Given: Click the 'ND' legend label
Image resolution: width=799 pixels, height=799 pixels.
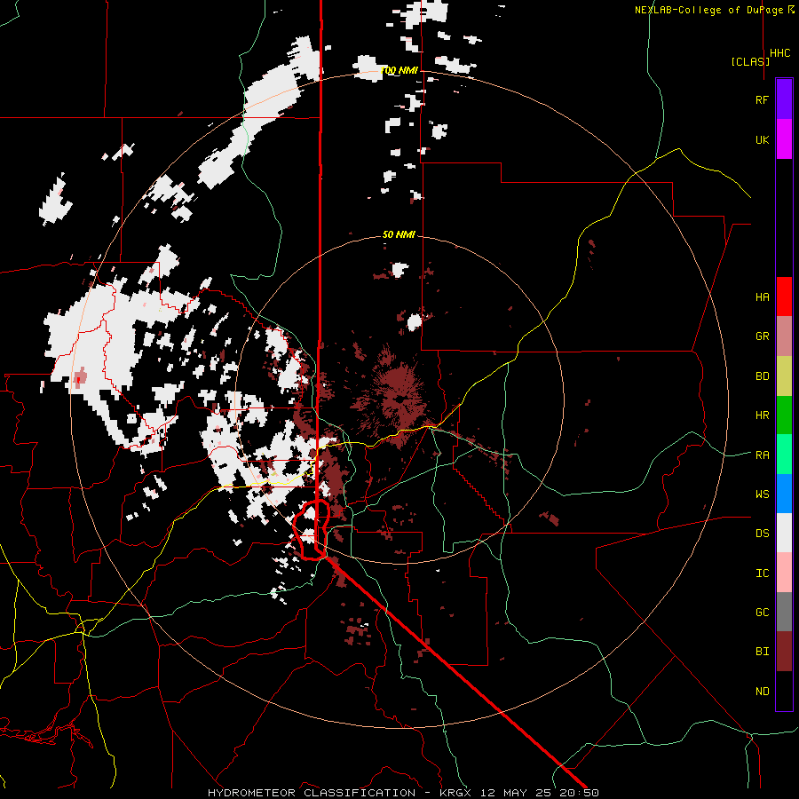Looking at the screenshot, I should pos(762,691).
